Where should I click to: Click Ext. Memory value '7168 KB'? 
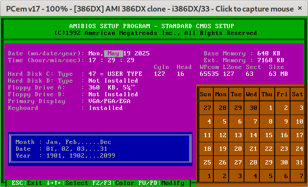271,60
